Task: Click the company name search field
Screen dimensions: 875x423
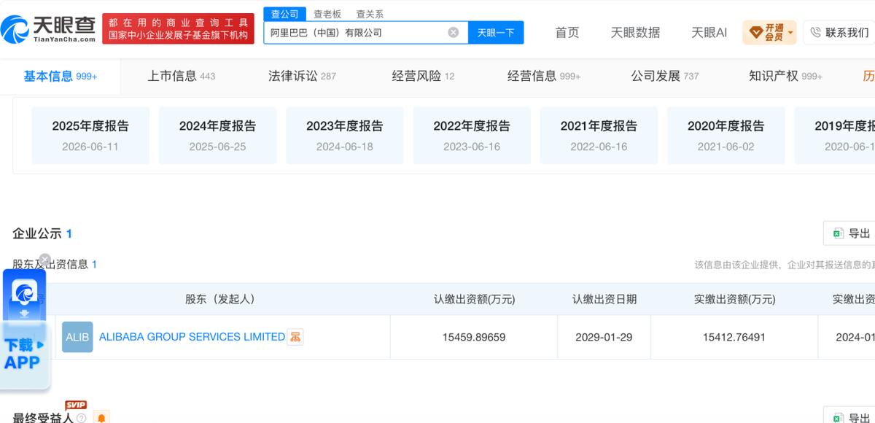Action: (356, 32)
